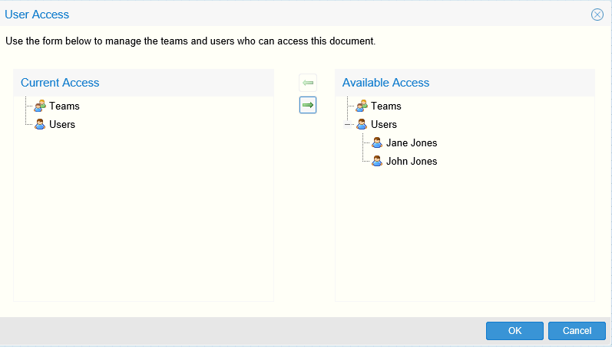Close the User Access dialog
Viewport: 612px width, 347px height.
point(597,15)
